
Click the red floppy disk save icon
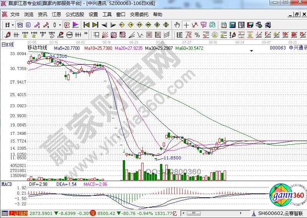coord(250,25)
